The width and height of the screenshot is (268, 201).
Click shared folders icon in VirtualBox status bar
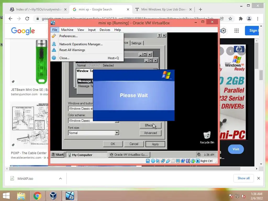coord(173,161)
